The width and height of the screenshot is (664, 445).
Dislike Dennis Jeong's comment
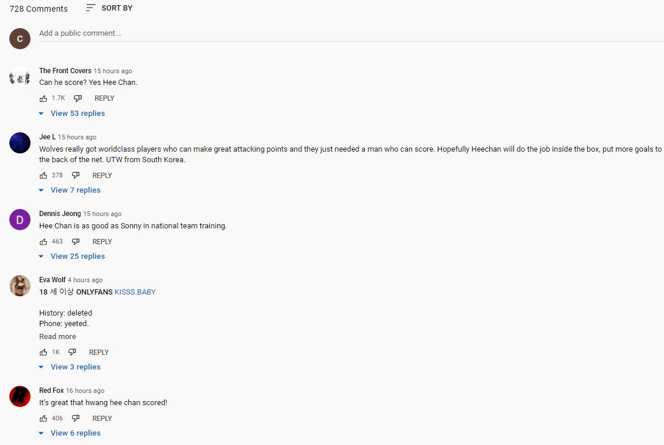click(76, 242)
